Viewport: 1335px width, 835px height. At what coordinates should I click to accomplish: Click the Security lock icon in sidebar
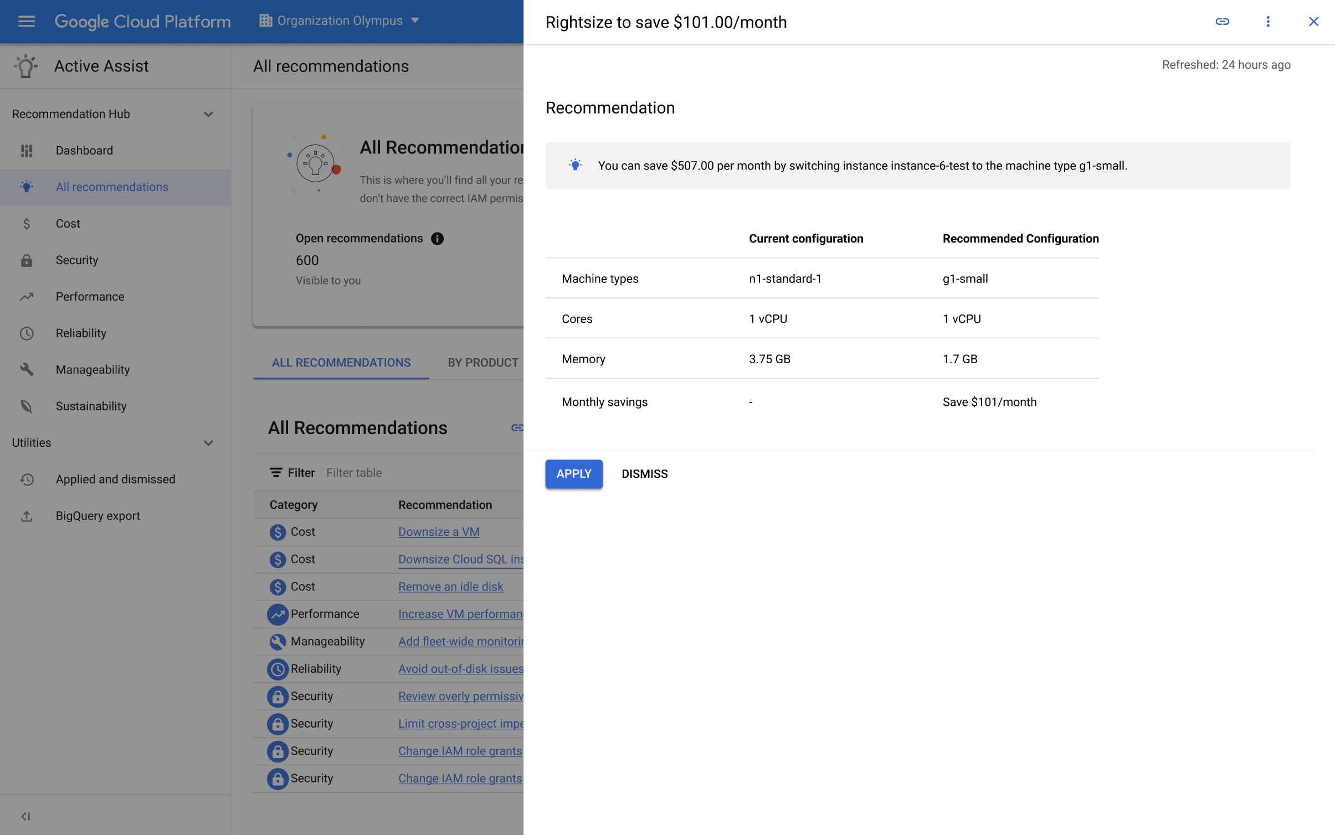pos(26,260)
